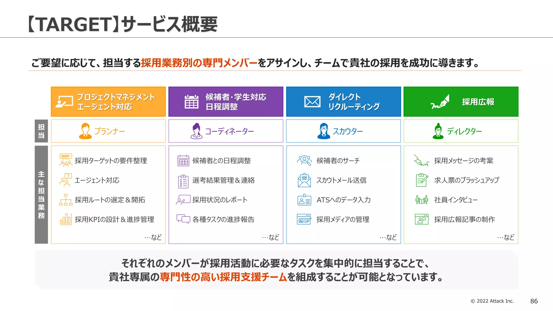Click the envelope icon in the blue header
Viewport: 553px width, 311px height.
click(312, 102)
